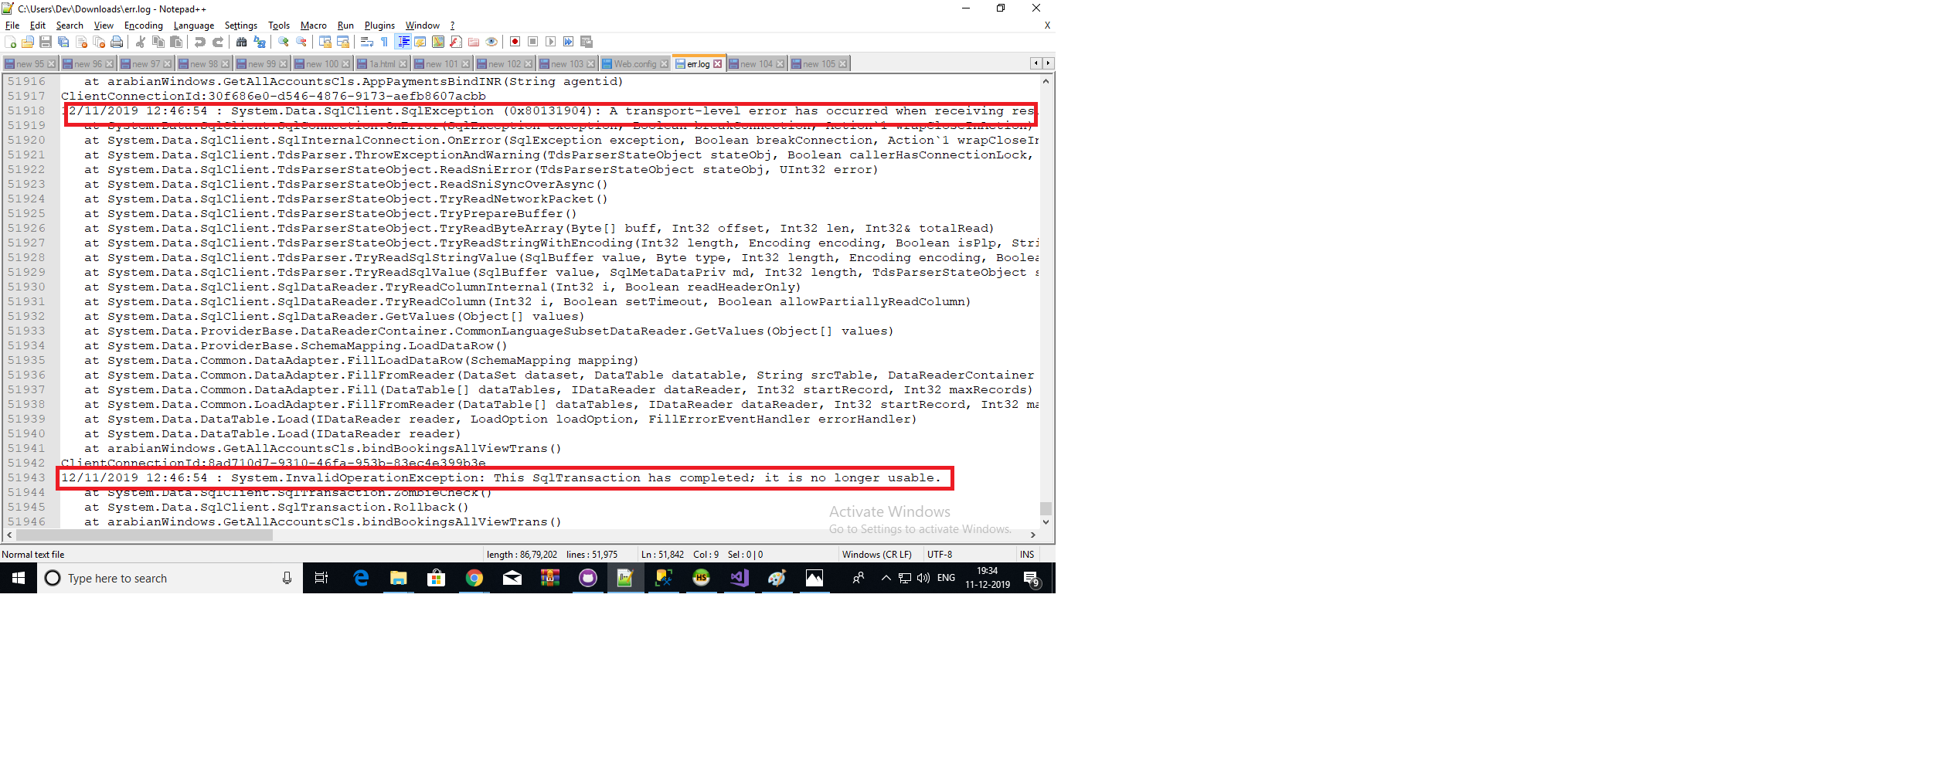Click the Find and Replace icon
Image resolution: width=1952 pixels, height=771 pixels.
[260, 42]
